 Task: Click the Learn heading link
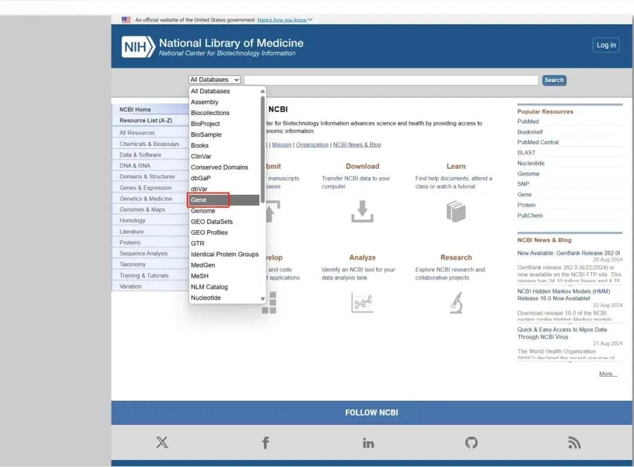click(456, 166)
